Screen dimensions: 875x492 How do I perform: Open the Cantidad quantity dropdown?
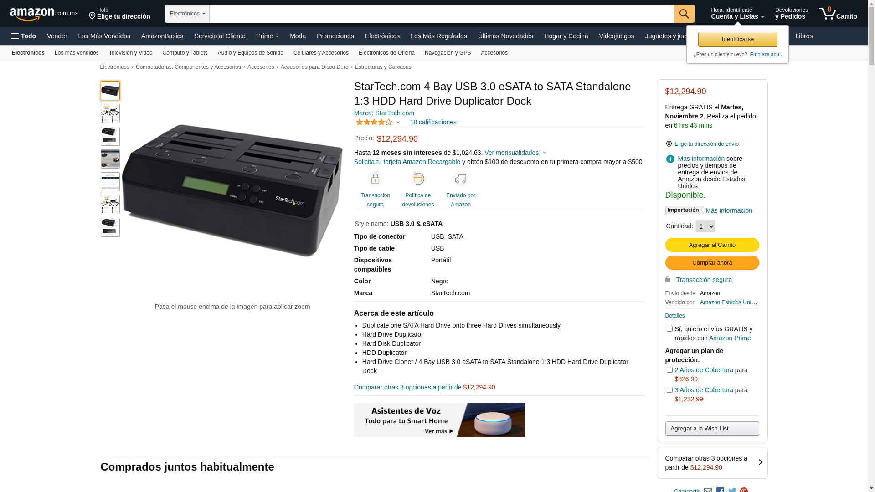pos(705,226)
